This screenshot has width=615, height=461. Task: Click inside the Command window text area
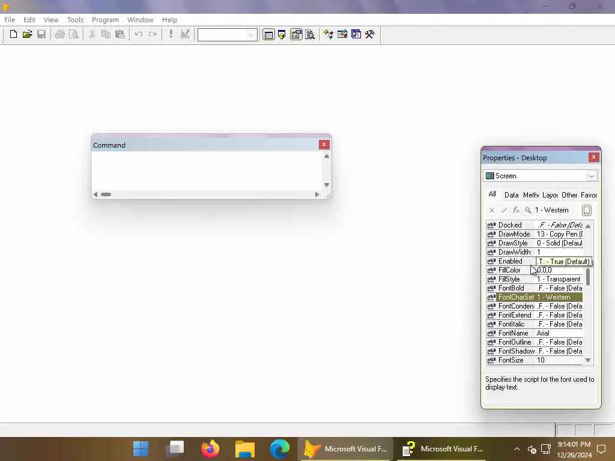click(207, 171)
